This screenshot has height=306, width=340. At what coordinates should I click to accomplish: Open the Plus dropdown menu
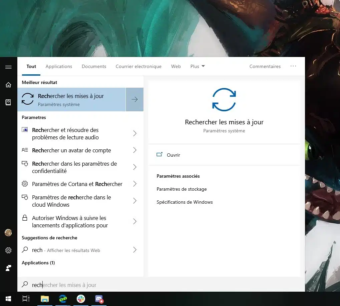[x=197, y=66]
